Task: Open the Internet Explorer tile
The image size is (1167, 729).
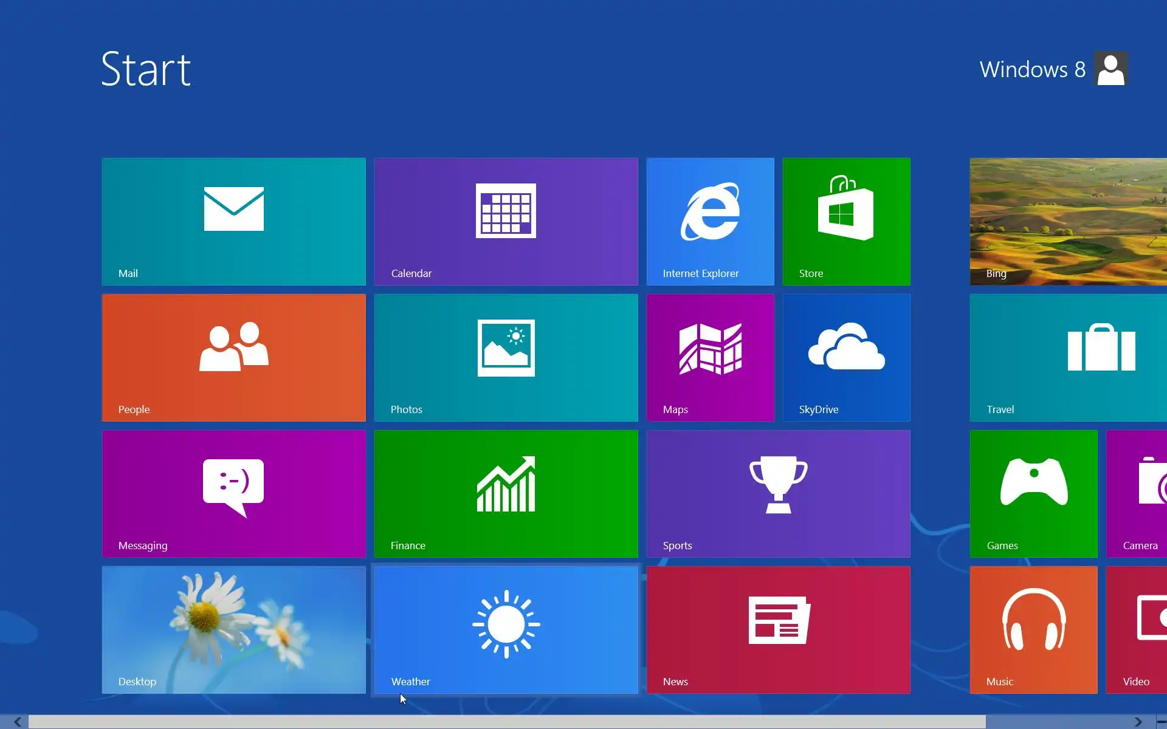Action: 710,221
